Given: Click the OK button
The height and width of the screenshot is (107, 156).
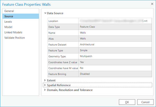Looking at the screenshot, I should pyautogui.click(x=127, y=102).
